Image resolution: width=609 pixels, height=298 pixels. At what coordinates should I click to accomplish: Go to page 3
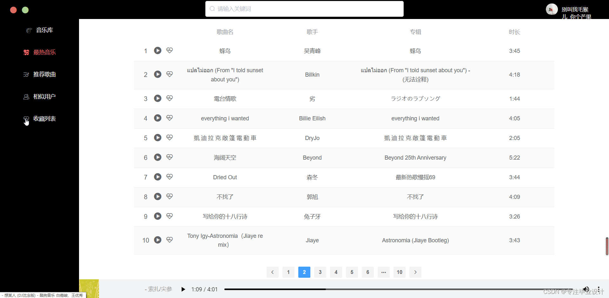(320, 272)
